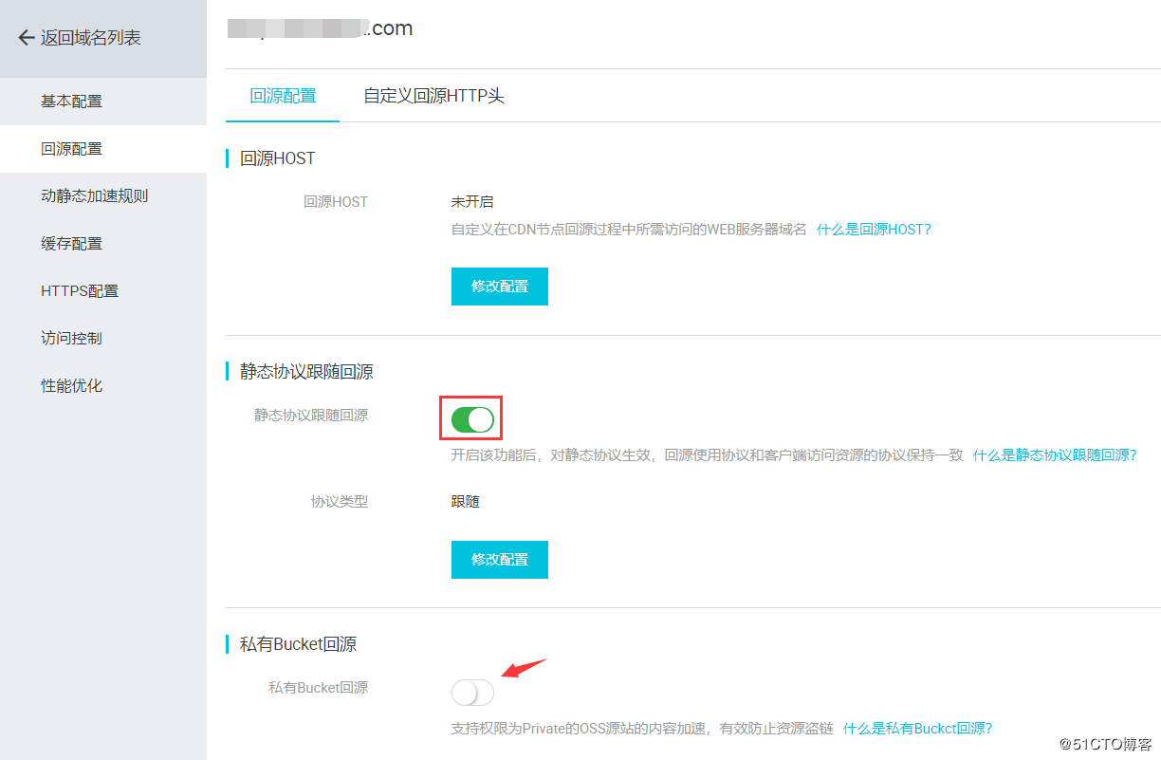Open the 什么是私有Buckct回源? help link
The height and width of the screenshot is (760, 1161).
coord(916,728)
